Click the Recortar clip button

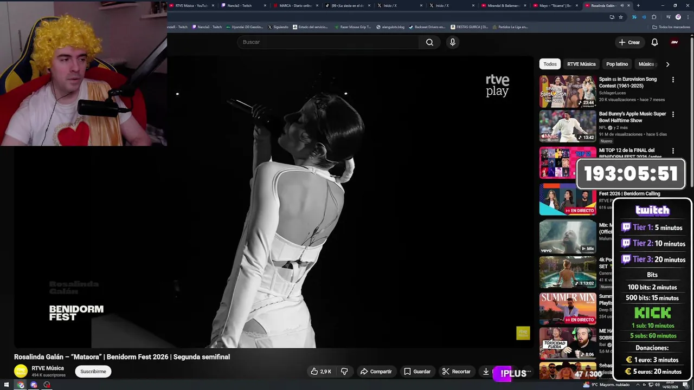pos(456,372)
